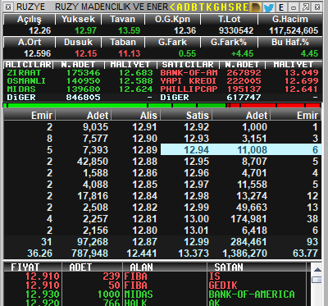
Task: Click the GEDIK seller trade entry
Action: (x=223, y=285)
